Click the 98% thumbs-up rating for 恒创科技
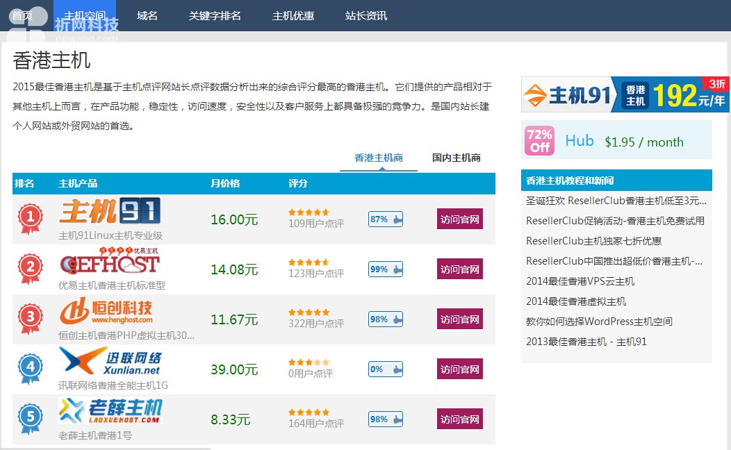The height and width of the screenshot is (450, 731). 386,319
